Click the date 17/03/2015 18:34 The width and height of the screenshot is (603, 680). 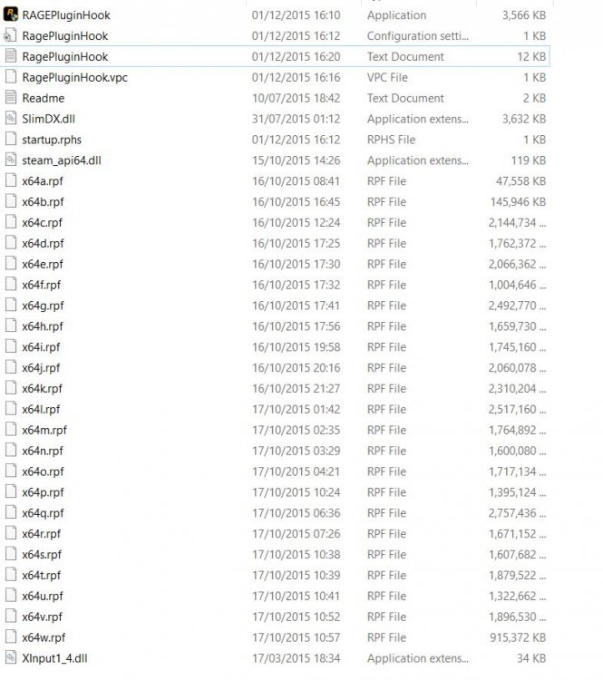[296, 658]
